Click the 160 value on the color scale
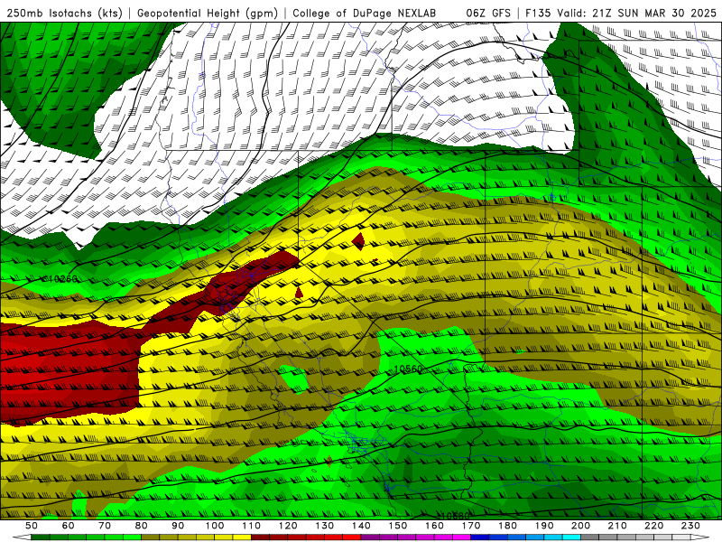The image size is (722, 542). tap(434, 526)
